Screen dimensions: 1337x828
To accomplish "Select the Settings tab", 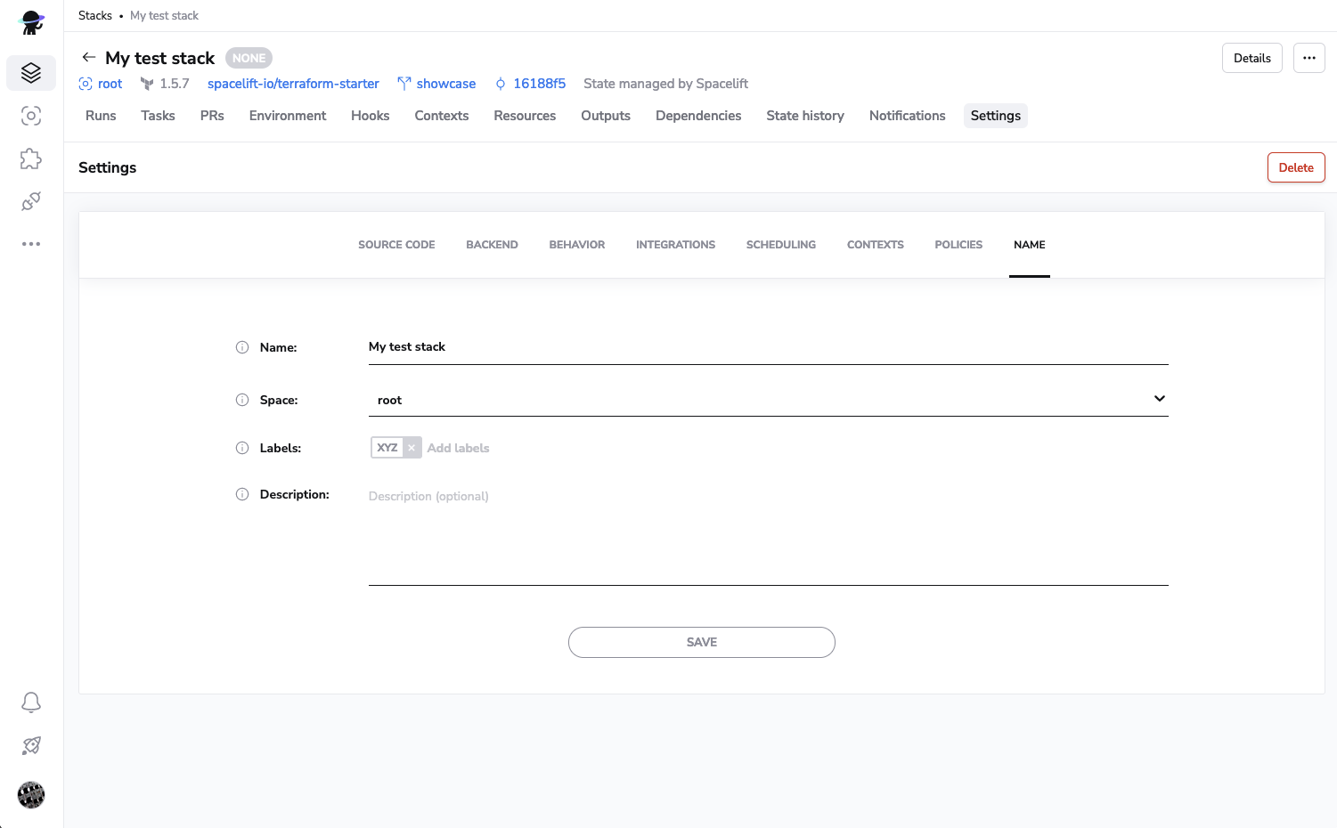I will pyautogui.click(x=996, y=116).
